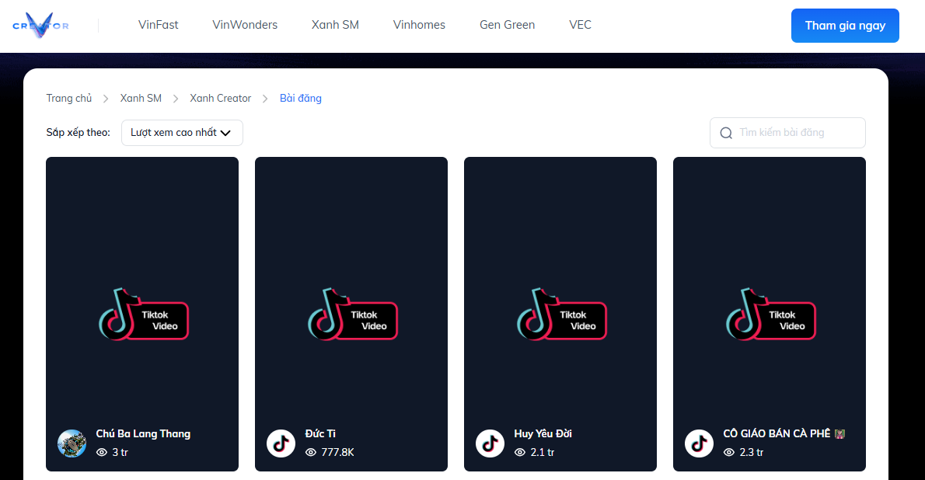The image size is (925, 480).
Task: Click the eye view-count icon under Đức Ti
Action: point(311,452)
